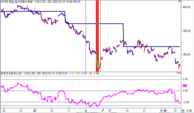Click the M March marker on the time axis
Viewport: 194px width, 113px height.
(x=165, y=111)
